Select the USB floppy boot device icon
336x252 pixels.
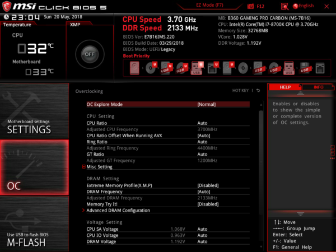click(305, 68)
